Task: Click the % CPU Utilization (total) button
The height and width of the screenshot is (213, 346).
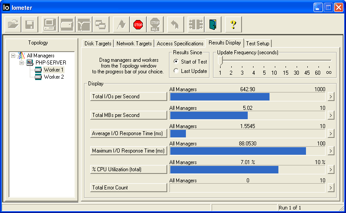Action: [129, 169]
